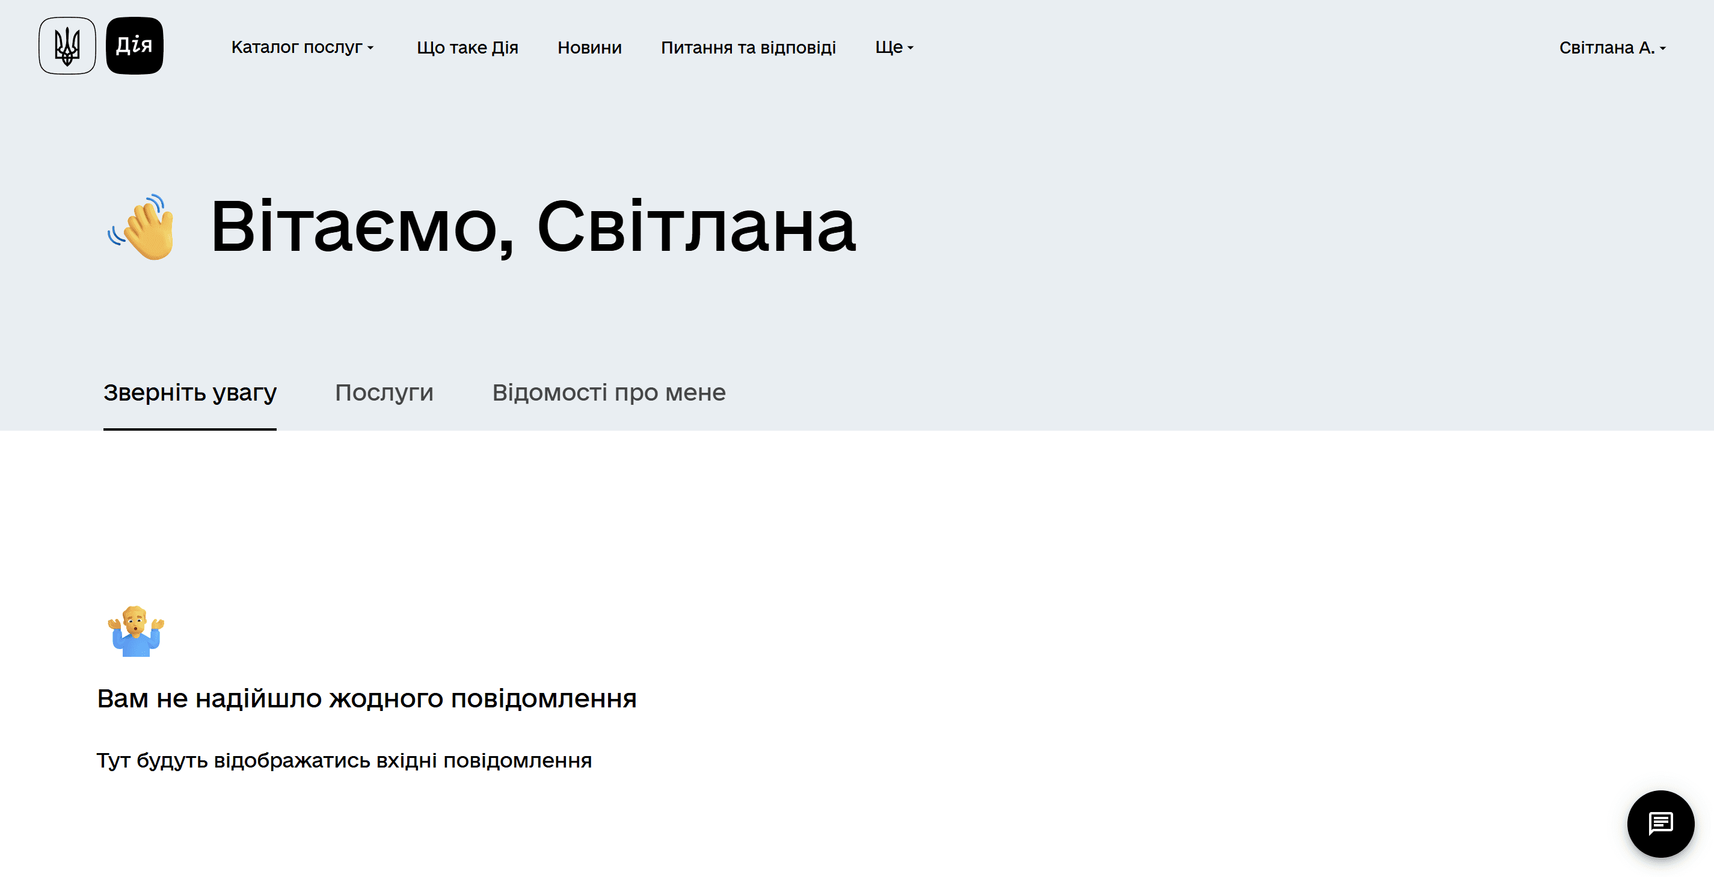The width and height of the screenshot is (1714, 877).
Task: Click the Вам не надійшло жодного повідомлення text
Action: 367,699
